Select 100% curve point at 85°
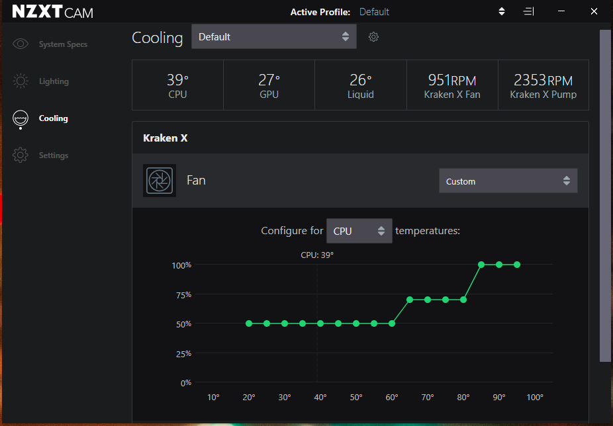The image size is (613, 426). (x=481, y=265)
